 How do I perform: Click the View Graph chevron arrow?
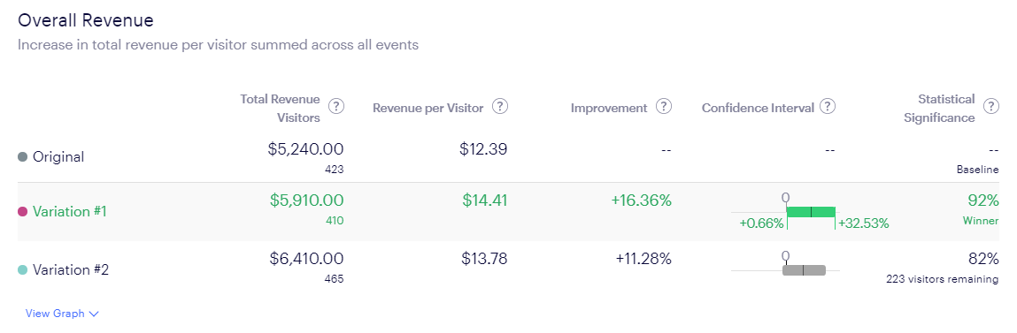click(94, 314)
